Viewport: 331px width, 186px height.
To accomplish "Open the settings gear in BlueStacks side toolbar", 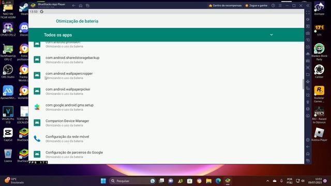I will [x=308, y=140].
